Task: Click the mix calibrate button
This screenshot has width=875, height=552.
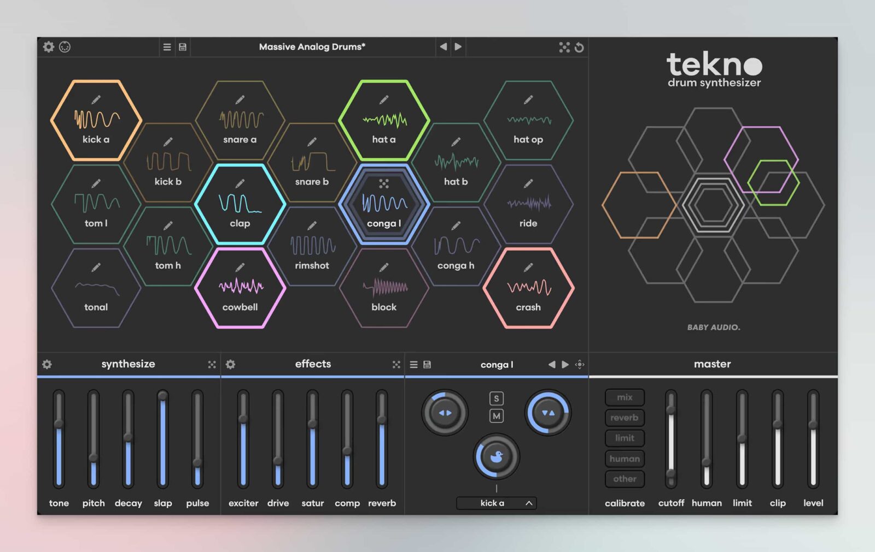Action: tap(625, 397)
